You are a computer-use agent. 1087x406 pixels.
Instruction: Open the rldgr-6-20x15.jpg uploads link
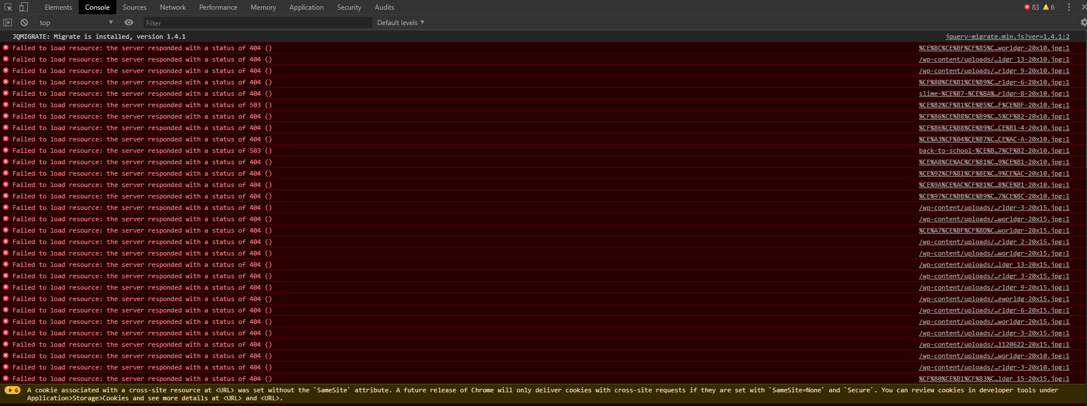[994, 310]
